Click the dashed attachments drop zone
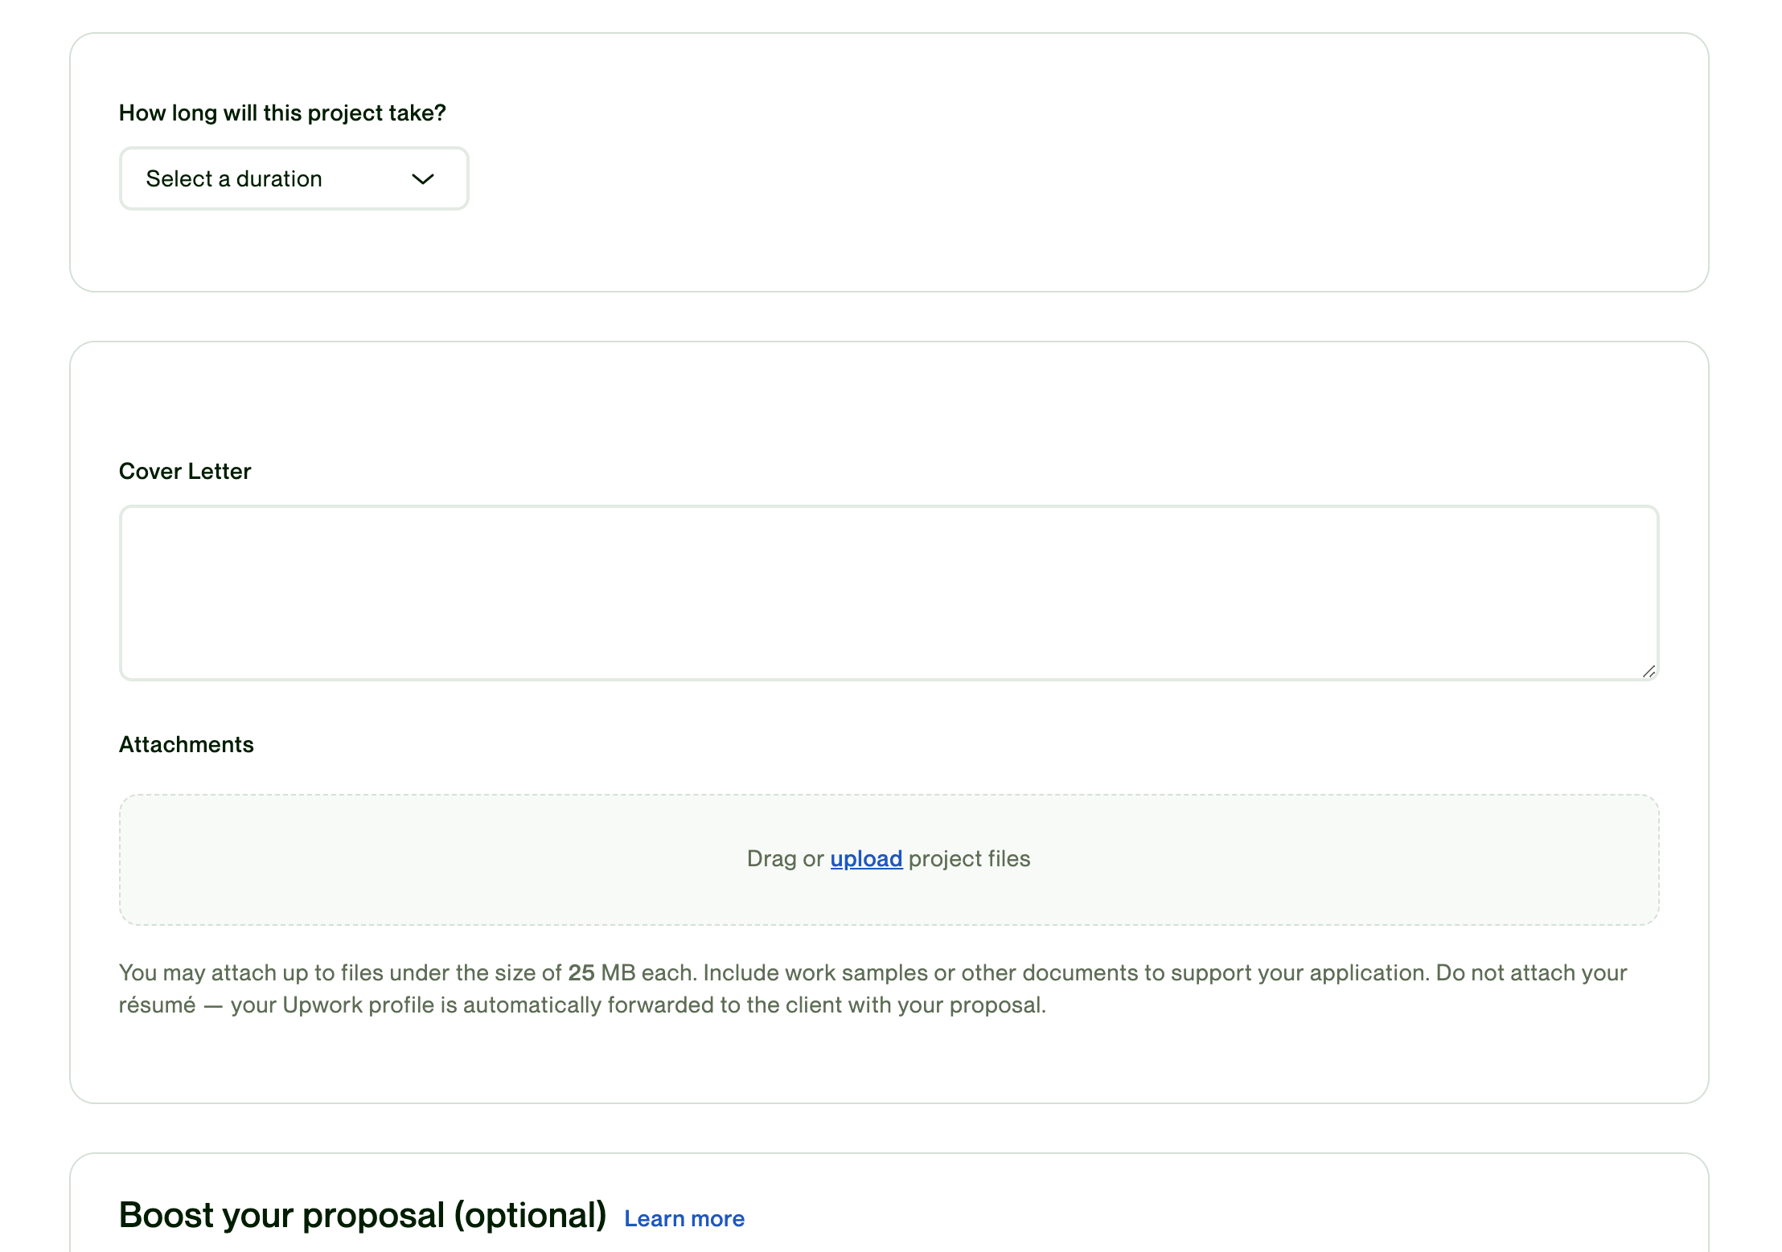1782x1252 pixels. coord(889,860)
